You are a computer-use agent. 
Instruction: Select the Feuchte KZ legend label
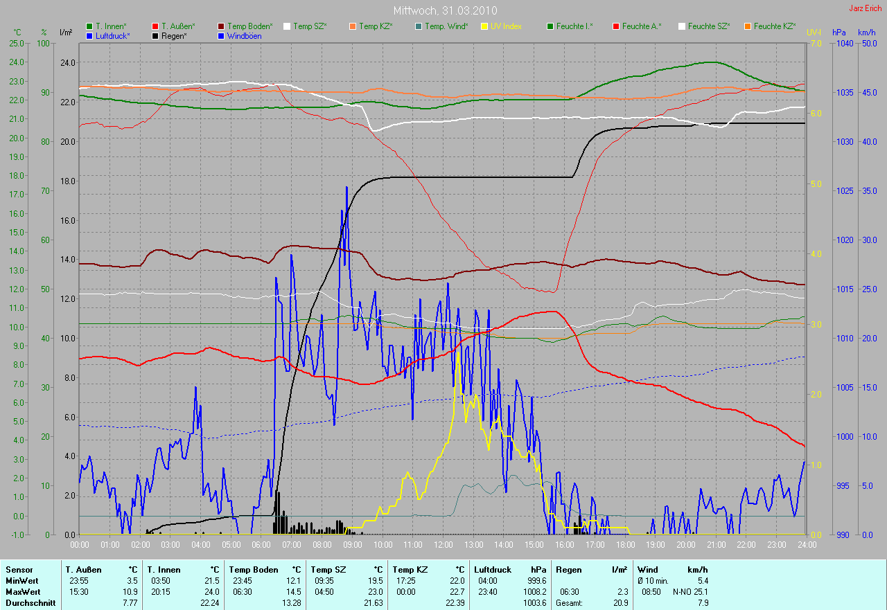(x=775, y=26)
